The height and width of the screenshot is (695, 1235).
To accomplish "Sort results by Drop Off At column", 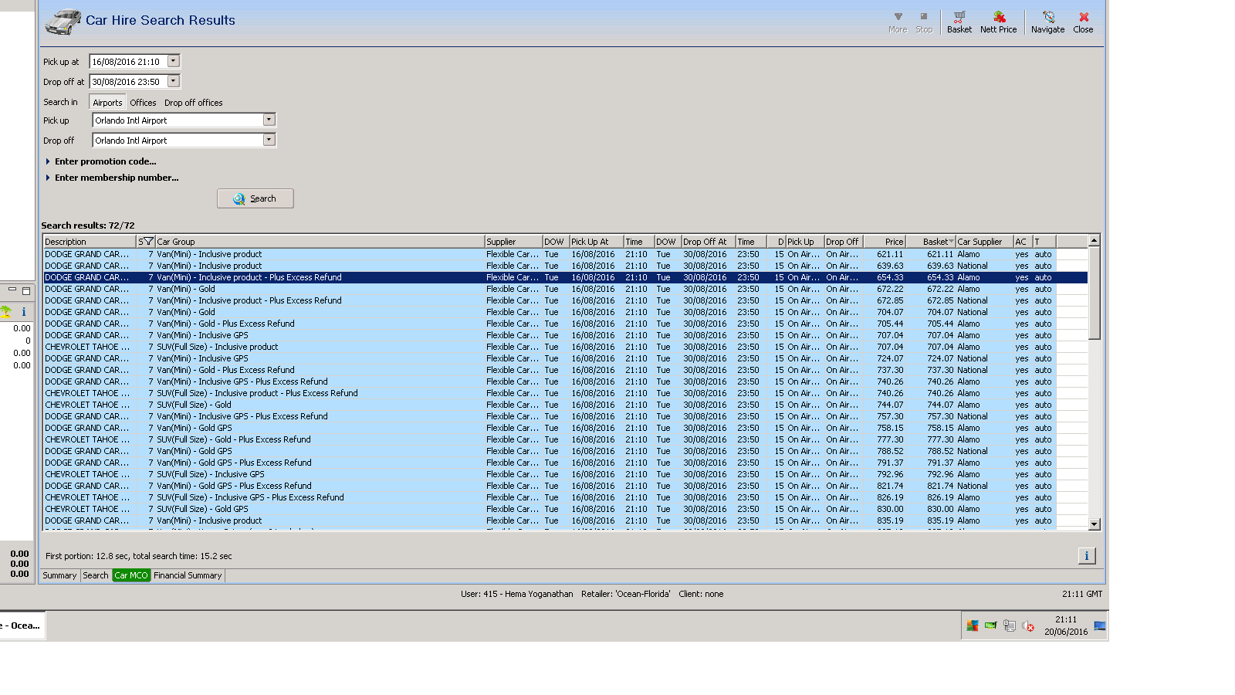I will (x=708, y=242).
